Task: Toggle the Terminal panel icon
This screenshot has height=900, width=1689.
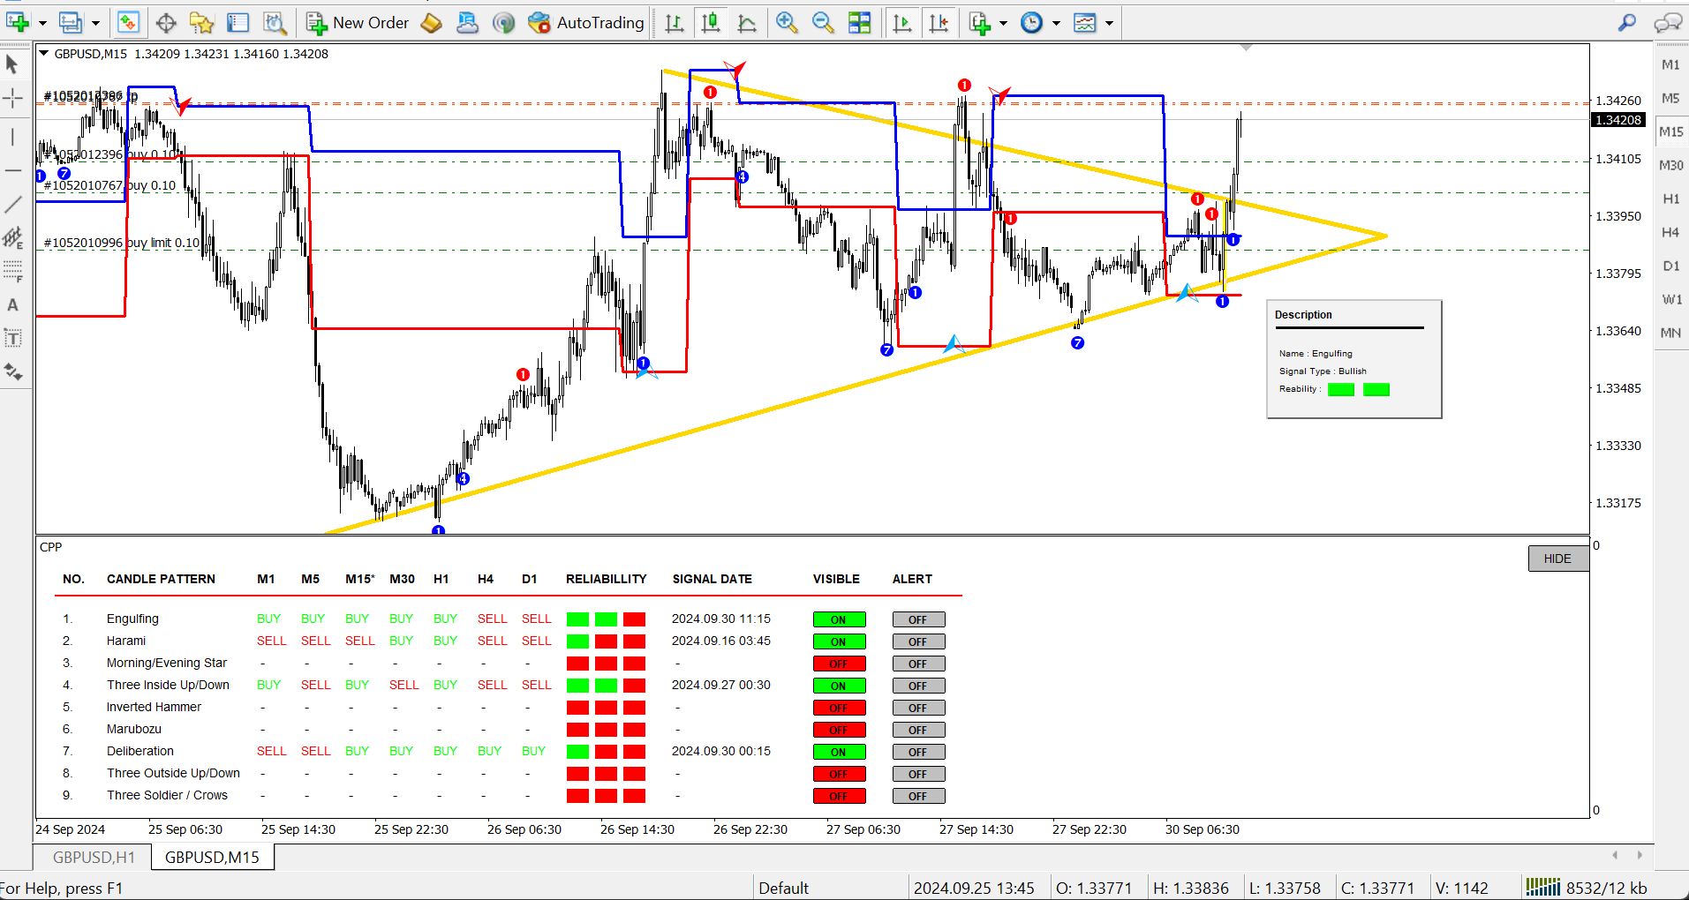Action: (x=238, y=22)
